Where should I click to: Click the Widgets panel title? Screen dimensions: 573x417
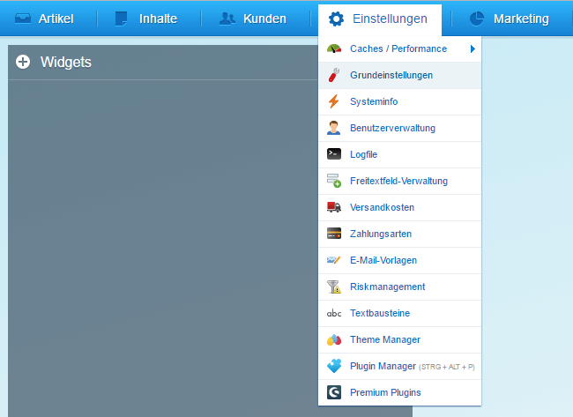(x=66, y=62)
